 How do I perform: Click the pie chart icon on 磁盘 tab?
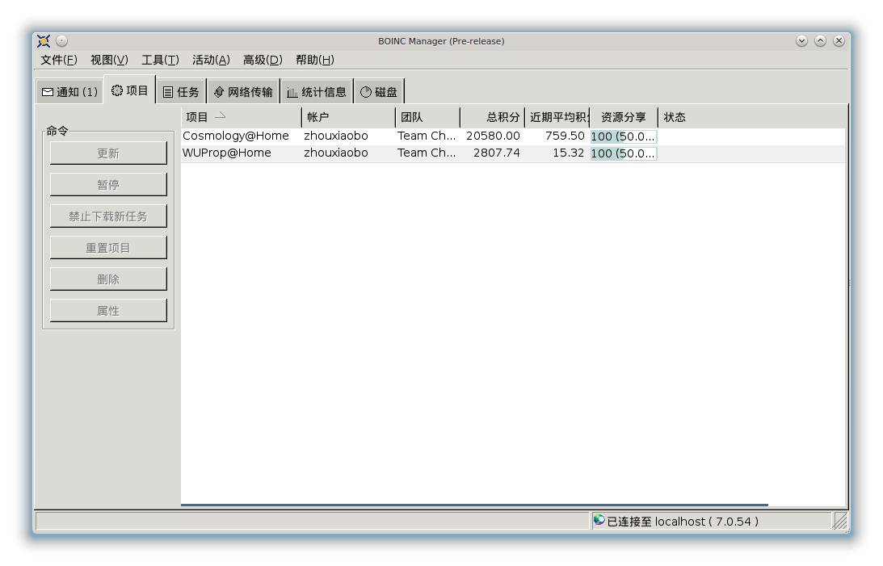point(366,92)
